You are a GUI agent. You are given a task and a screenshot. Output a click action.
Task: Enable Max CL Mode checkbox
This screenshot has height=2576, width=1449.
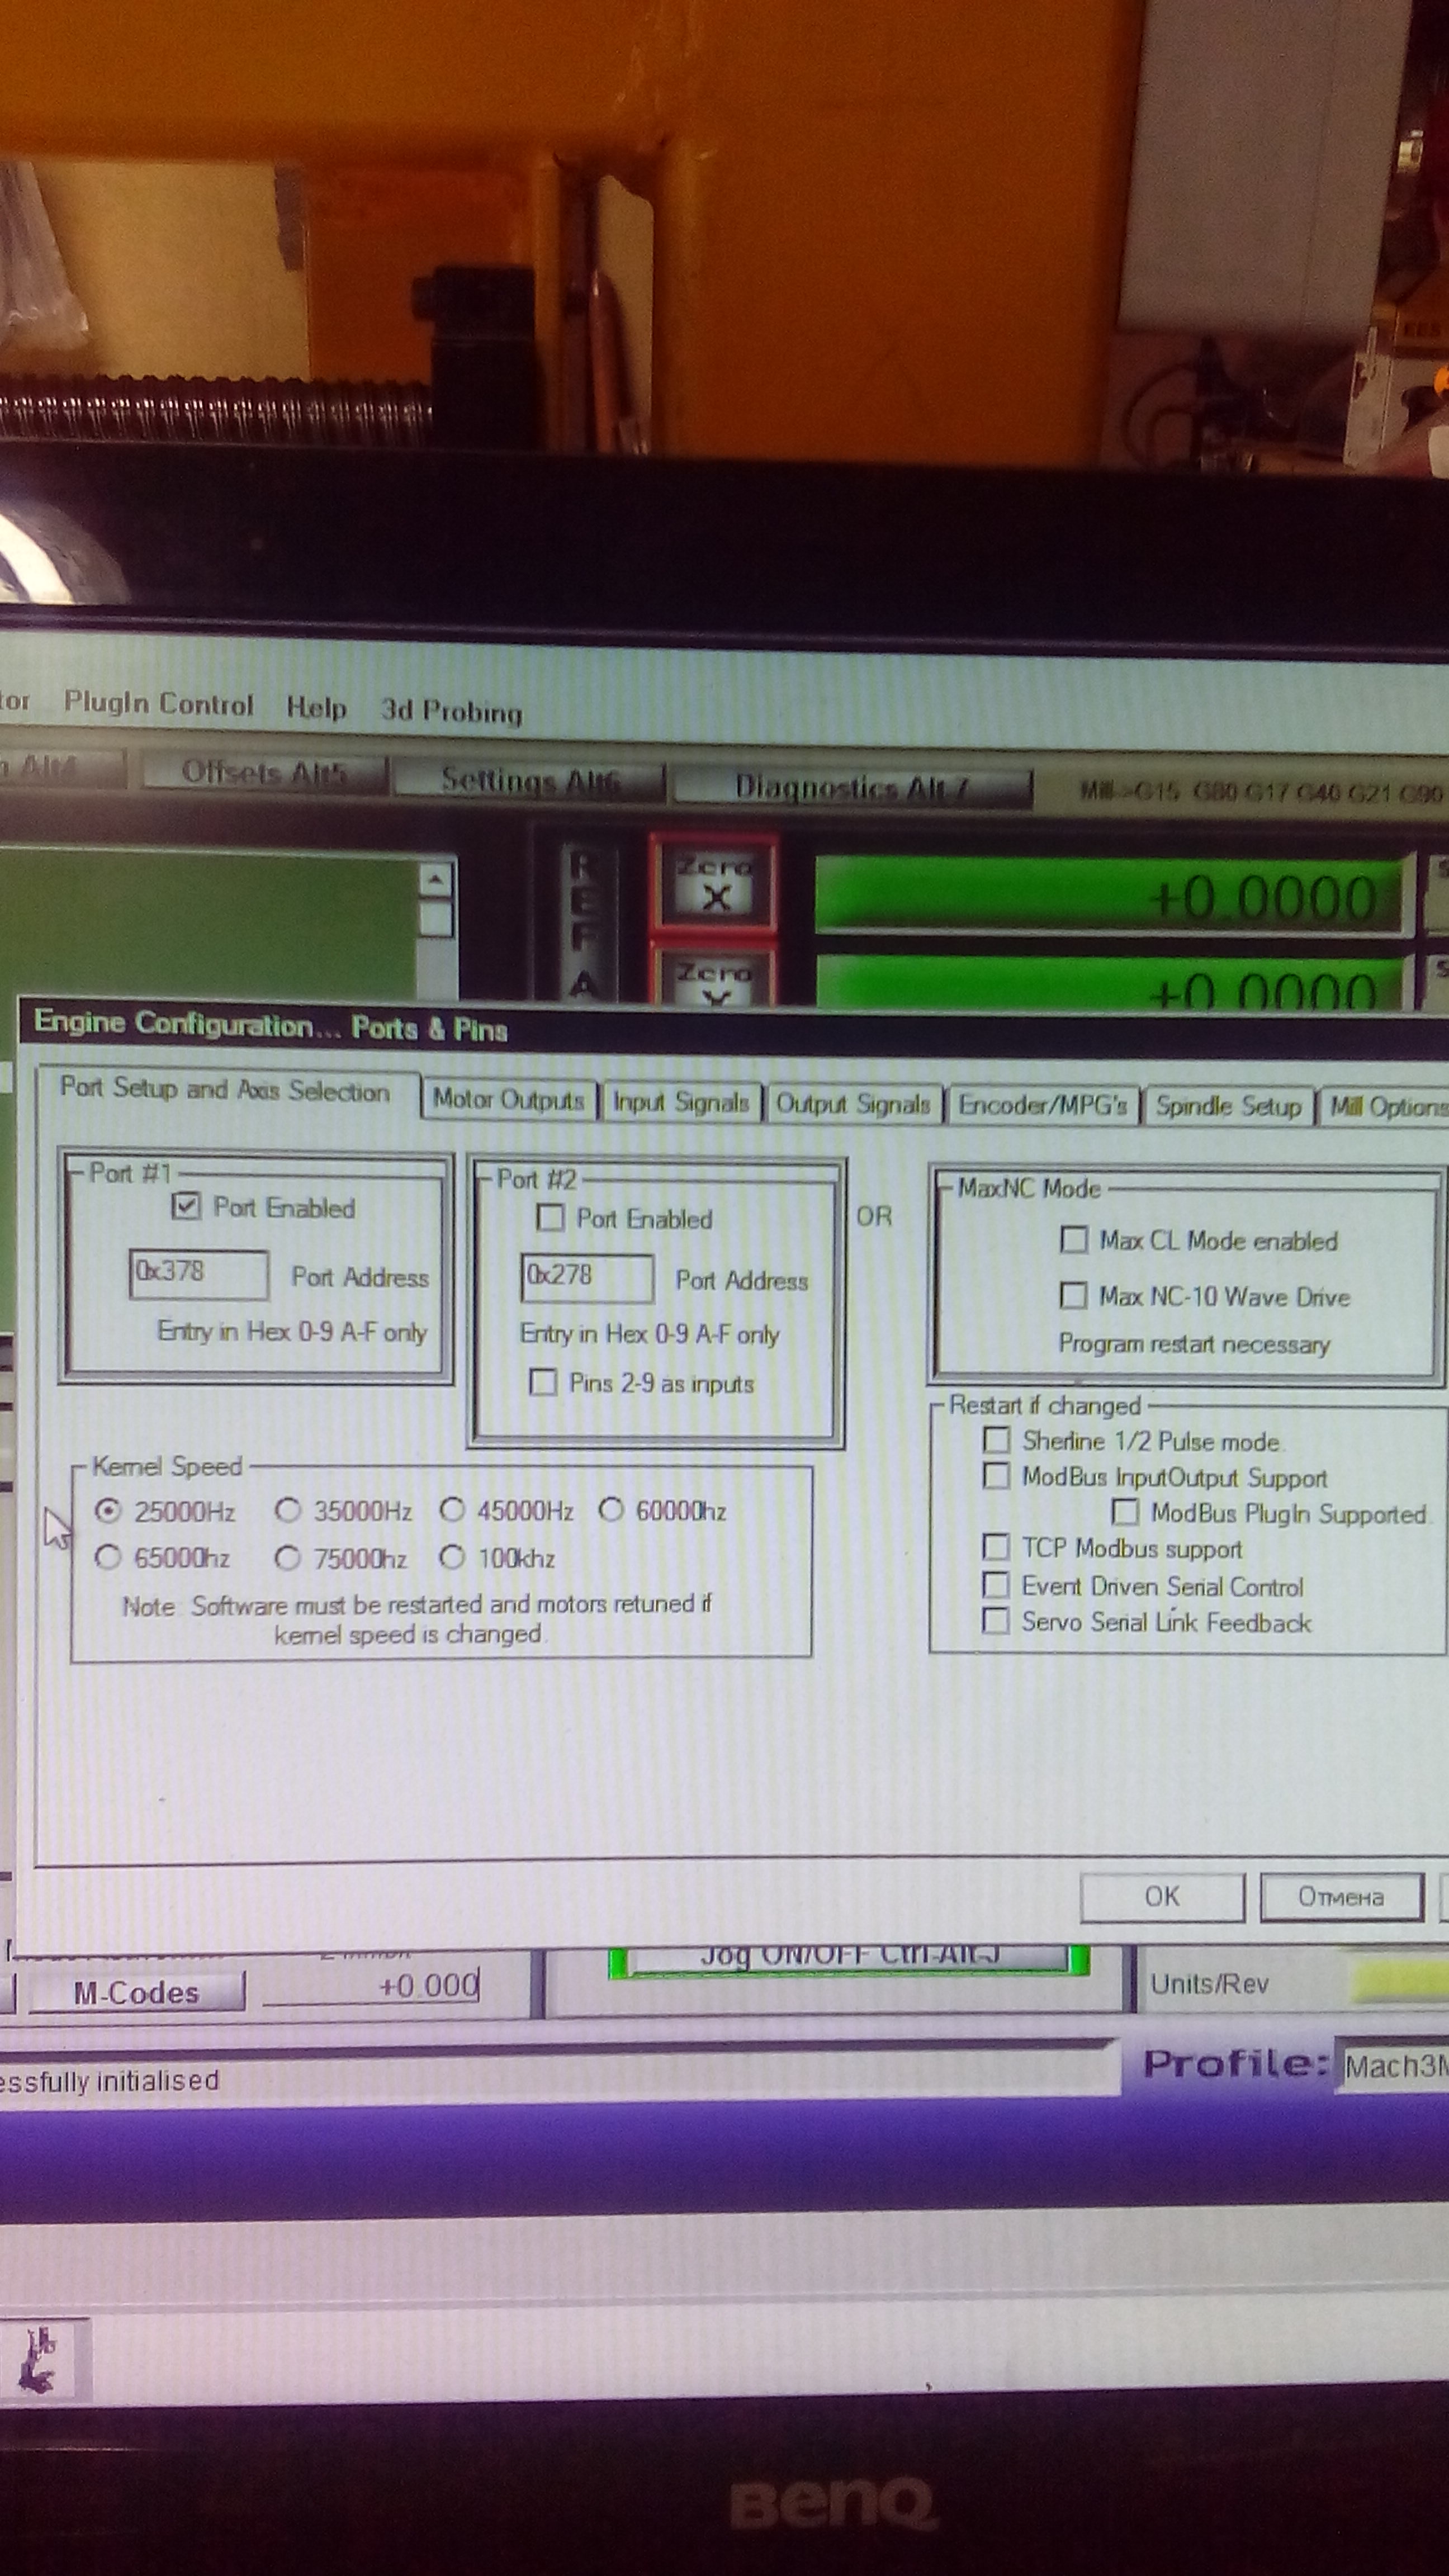click(x=1073, y=1240)
